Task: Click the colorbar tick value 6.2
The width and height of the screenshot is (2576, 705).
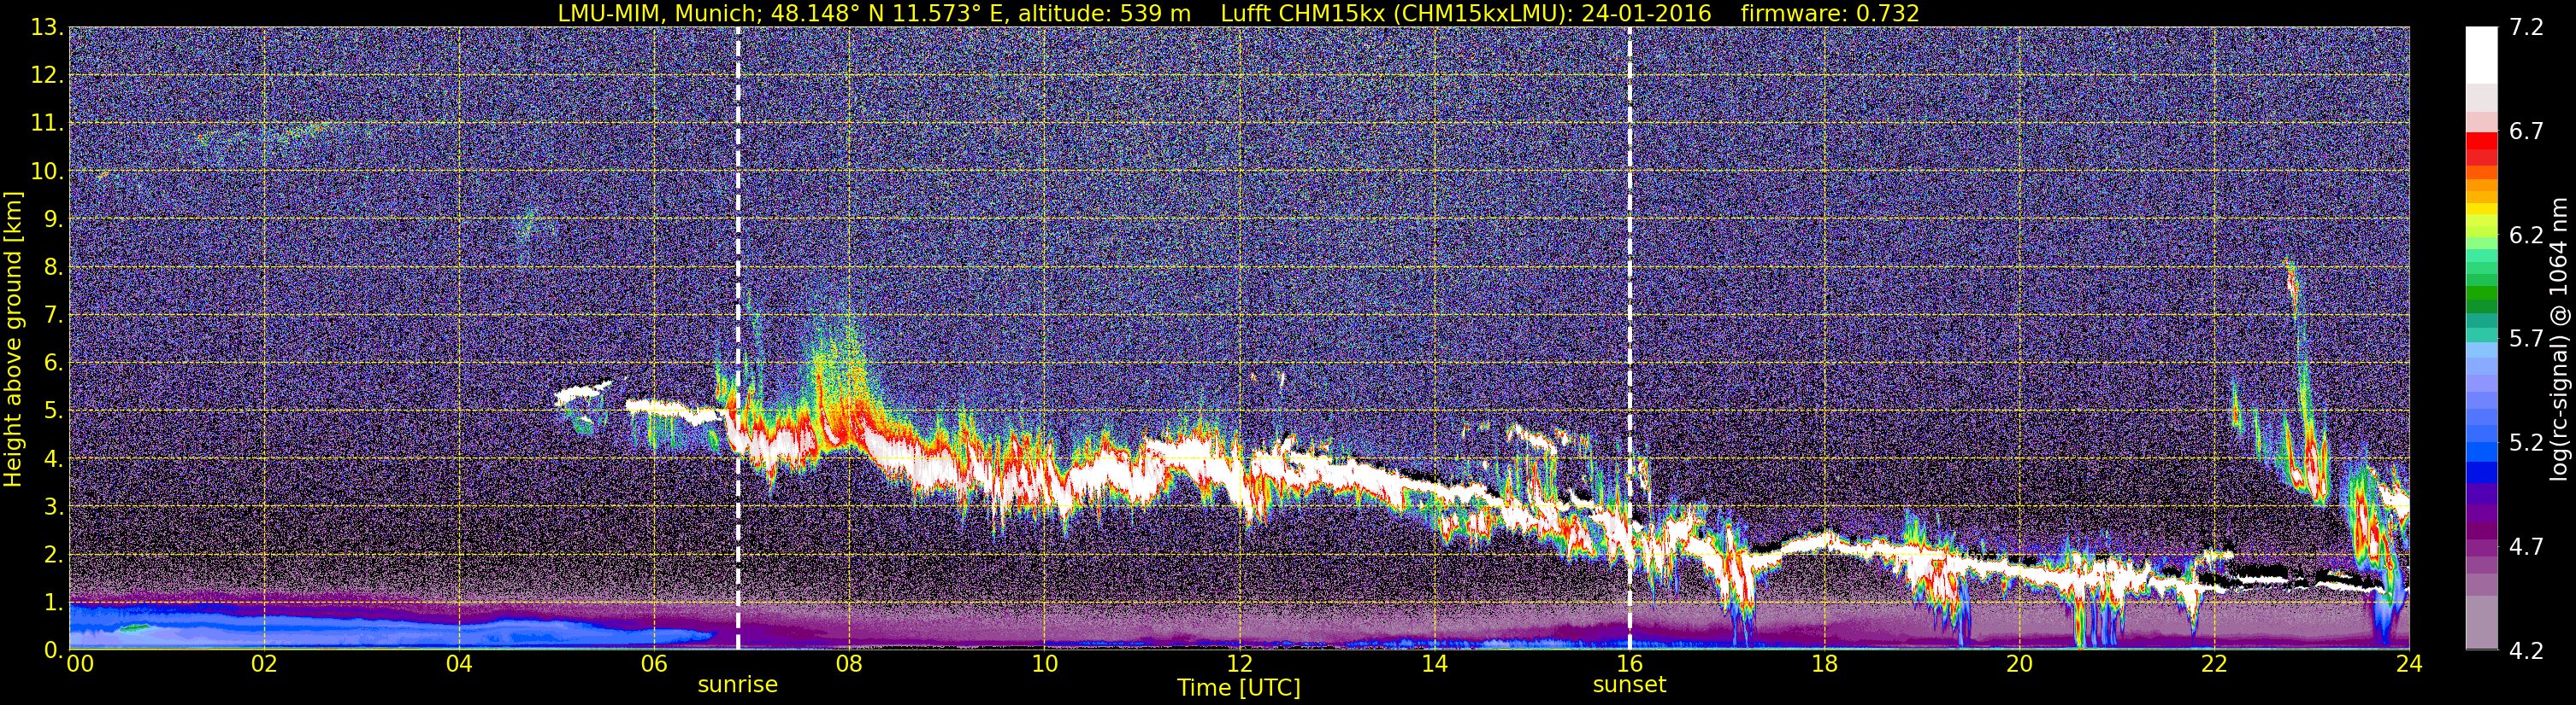Action: [2526, 236]
